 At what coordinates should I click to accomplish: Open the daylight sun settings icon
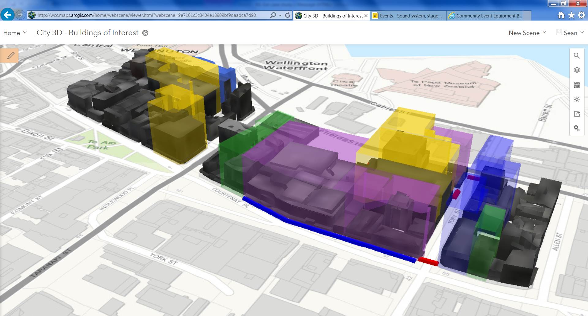click(x=577, y=100)
